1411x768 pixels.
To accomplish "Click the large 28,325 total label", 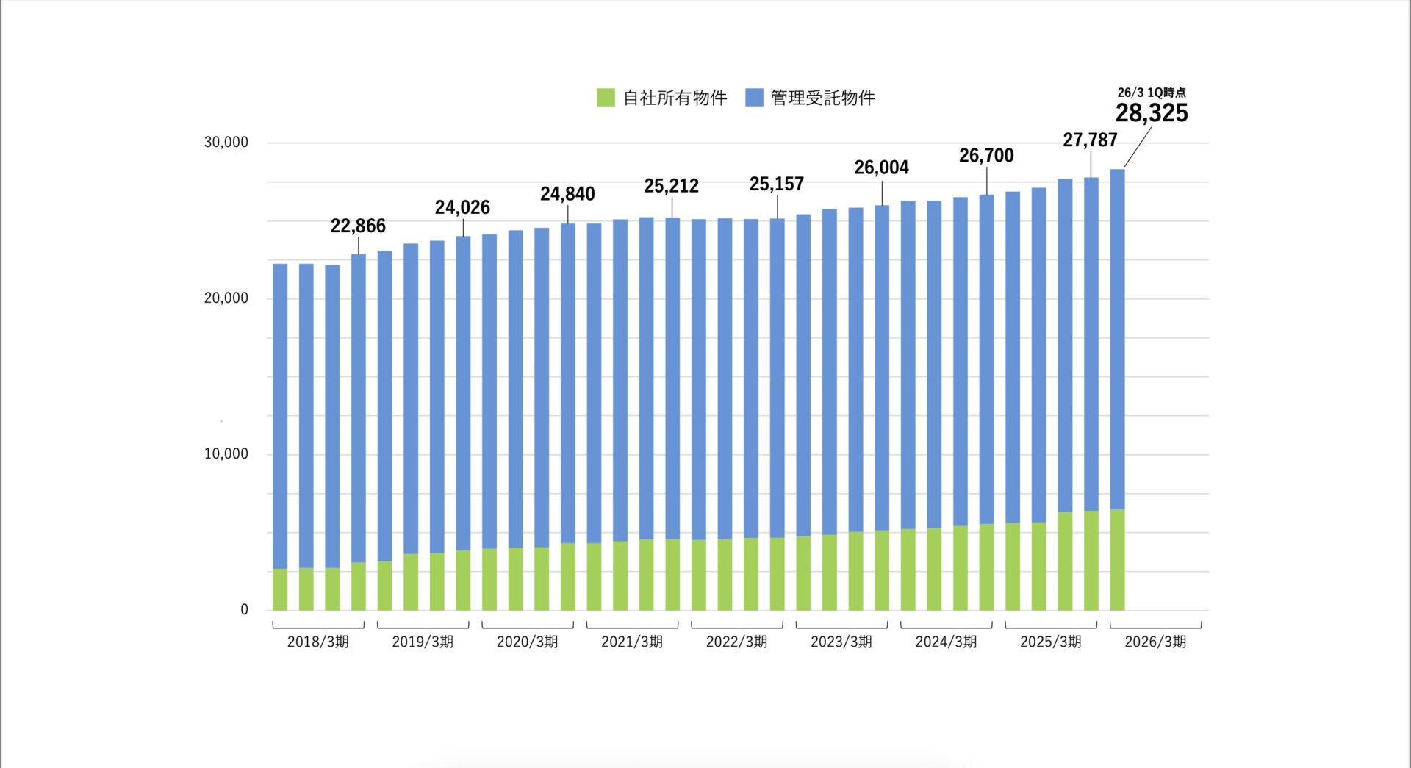I will 1152,113.
